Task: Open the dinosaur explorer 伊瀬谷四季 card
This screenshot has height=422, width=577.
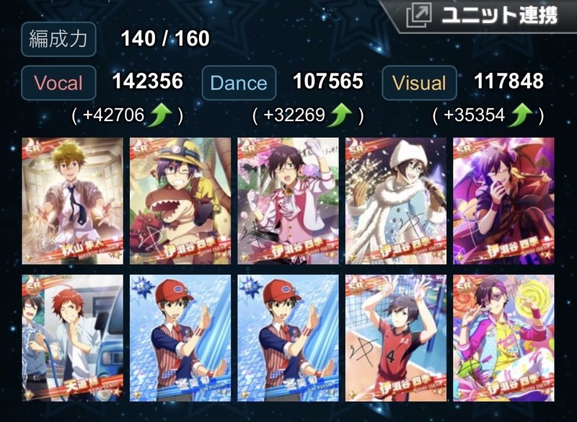Action: (x=180, y=201)
